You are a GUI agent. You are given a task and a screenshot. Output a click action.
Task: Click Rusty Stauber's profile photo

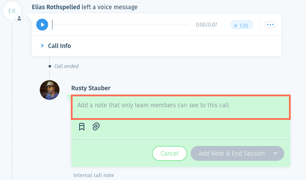tap(49, 90)
